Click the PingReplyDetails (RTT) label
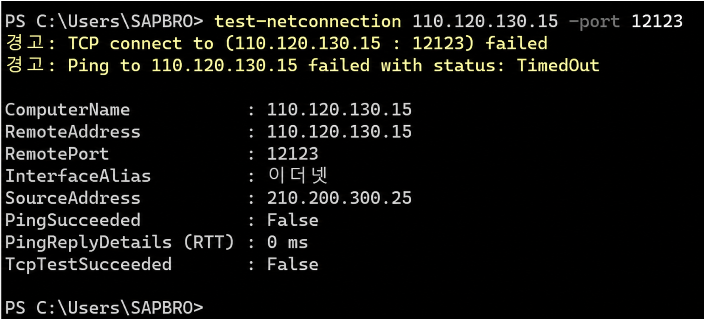704x319 pixels. (119, 242)
